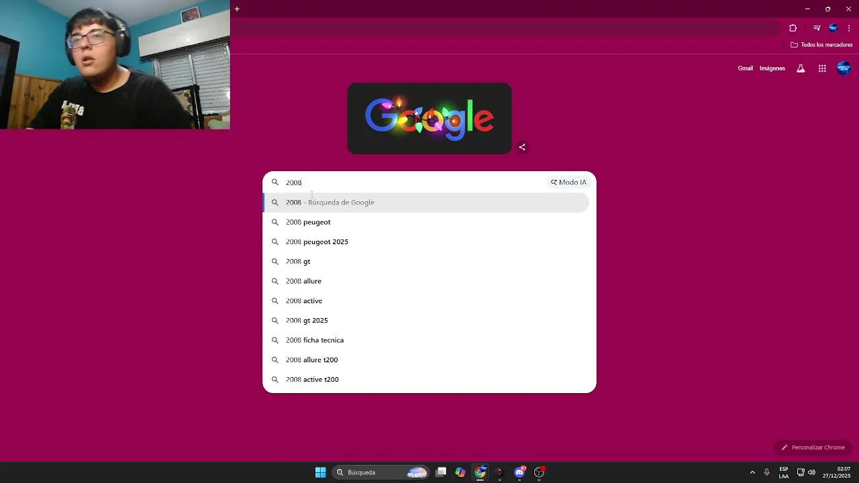Select suggestion 2008 - Búsqueda de Google
Viewport: 859px width, 483px height.
click(x=426, y=203)
